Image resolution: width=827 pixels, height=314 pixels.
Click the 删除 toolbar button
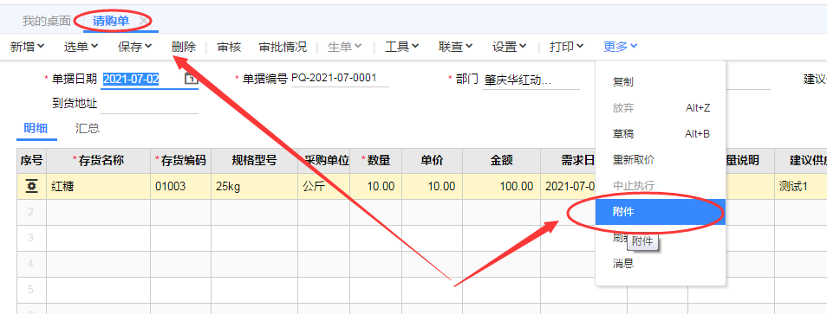[184, 47]
